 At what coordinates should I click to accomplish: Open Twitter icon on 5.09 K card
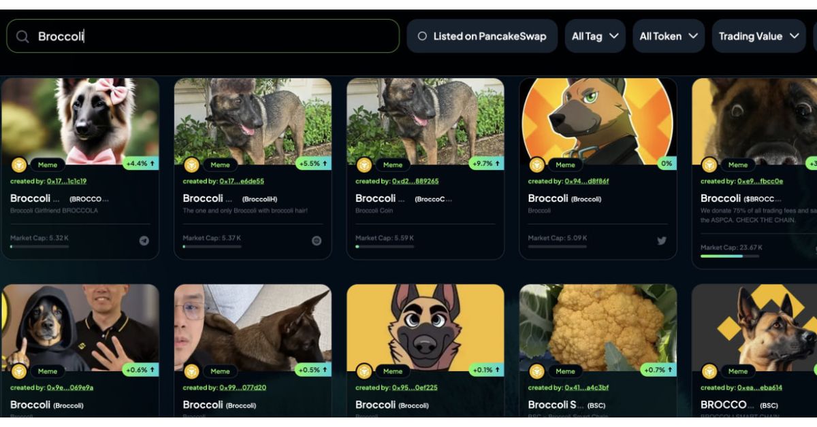(x=662, y=241)
